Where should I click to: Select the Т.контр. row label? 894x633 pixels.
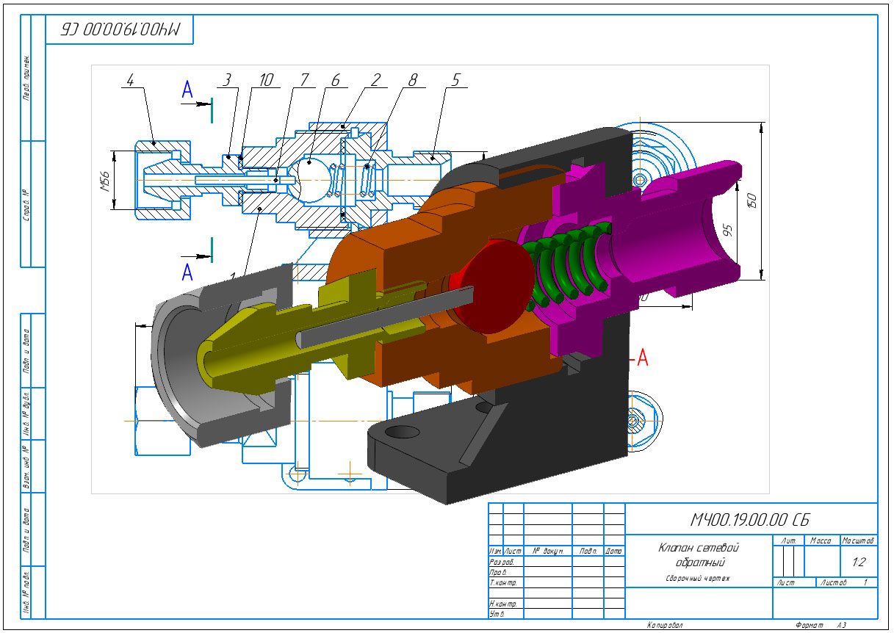(x=502, y=582)
